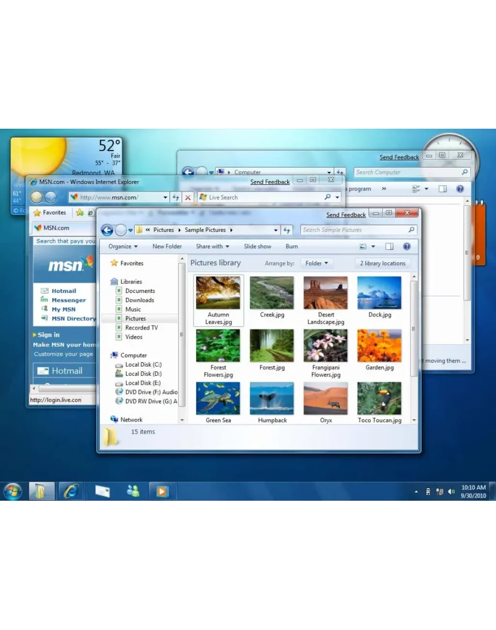Launch Windows Media Player from taskbar
The width and height of the screenshot is (496, 630).
click(162, 491)
